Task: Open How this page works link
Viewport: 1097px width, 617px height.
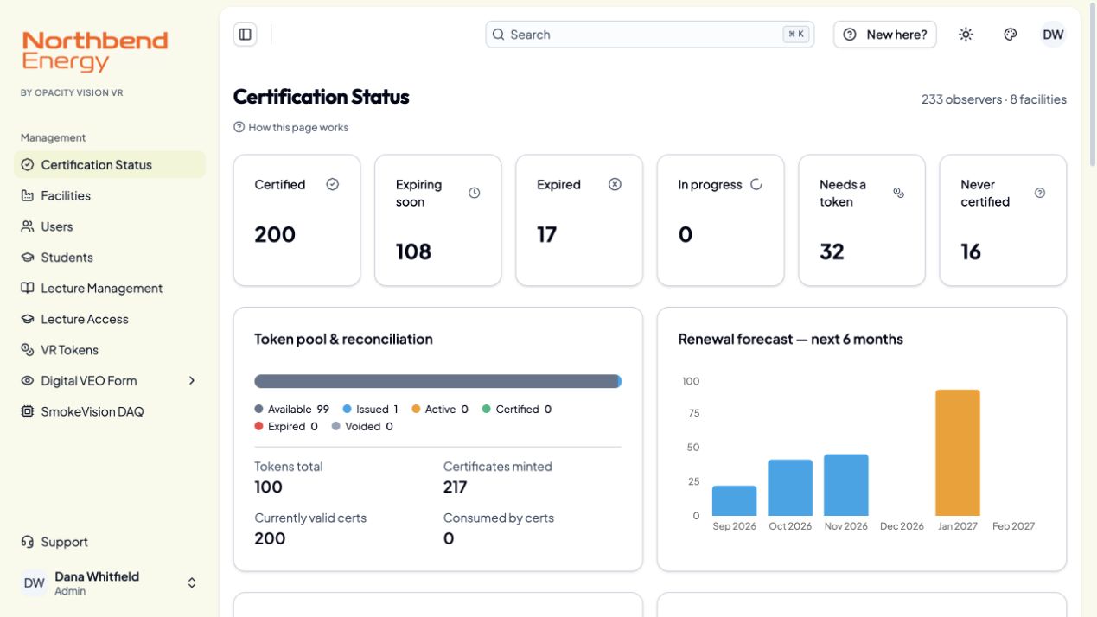Action: (290, 127)
